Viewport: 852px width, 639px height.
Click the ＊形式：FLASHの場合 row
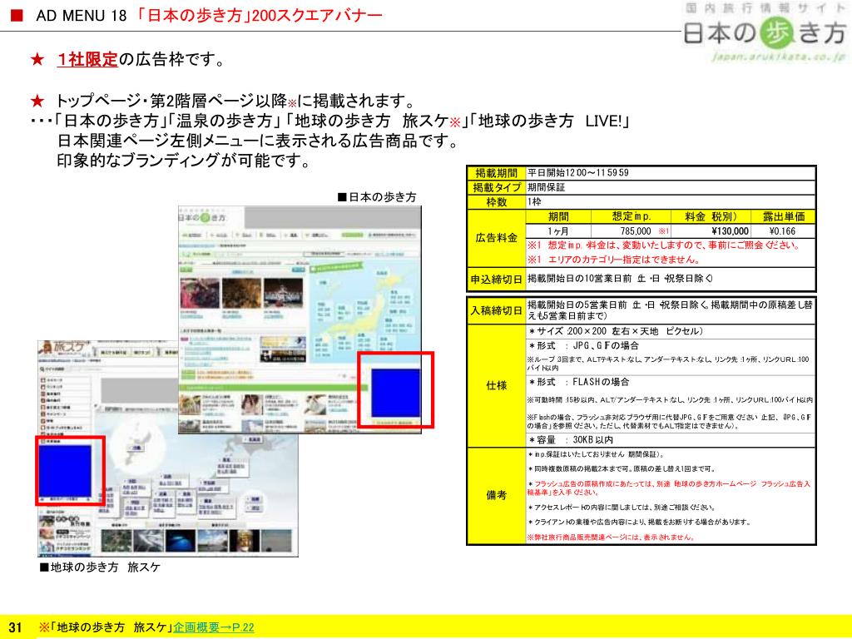[x=671, y=382]
